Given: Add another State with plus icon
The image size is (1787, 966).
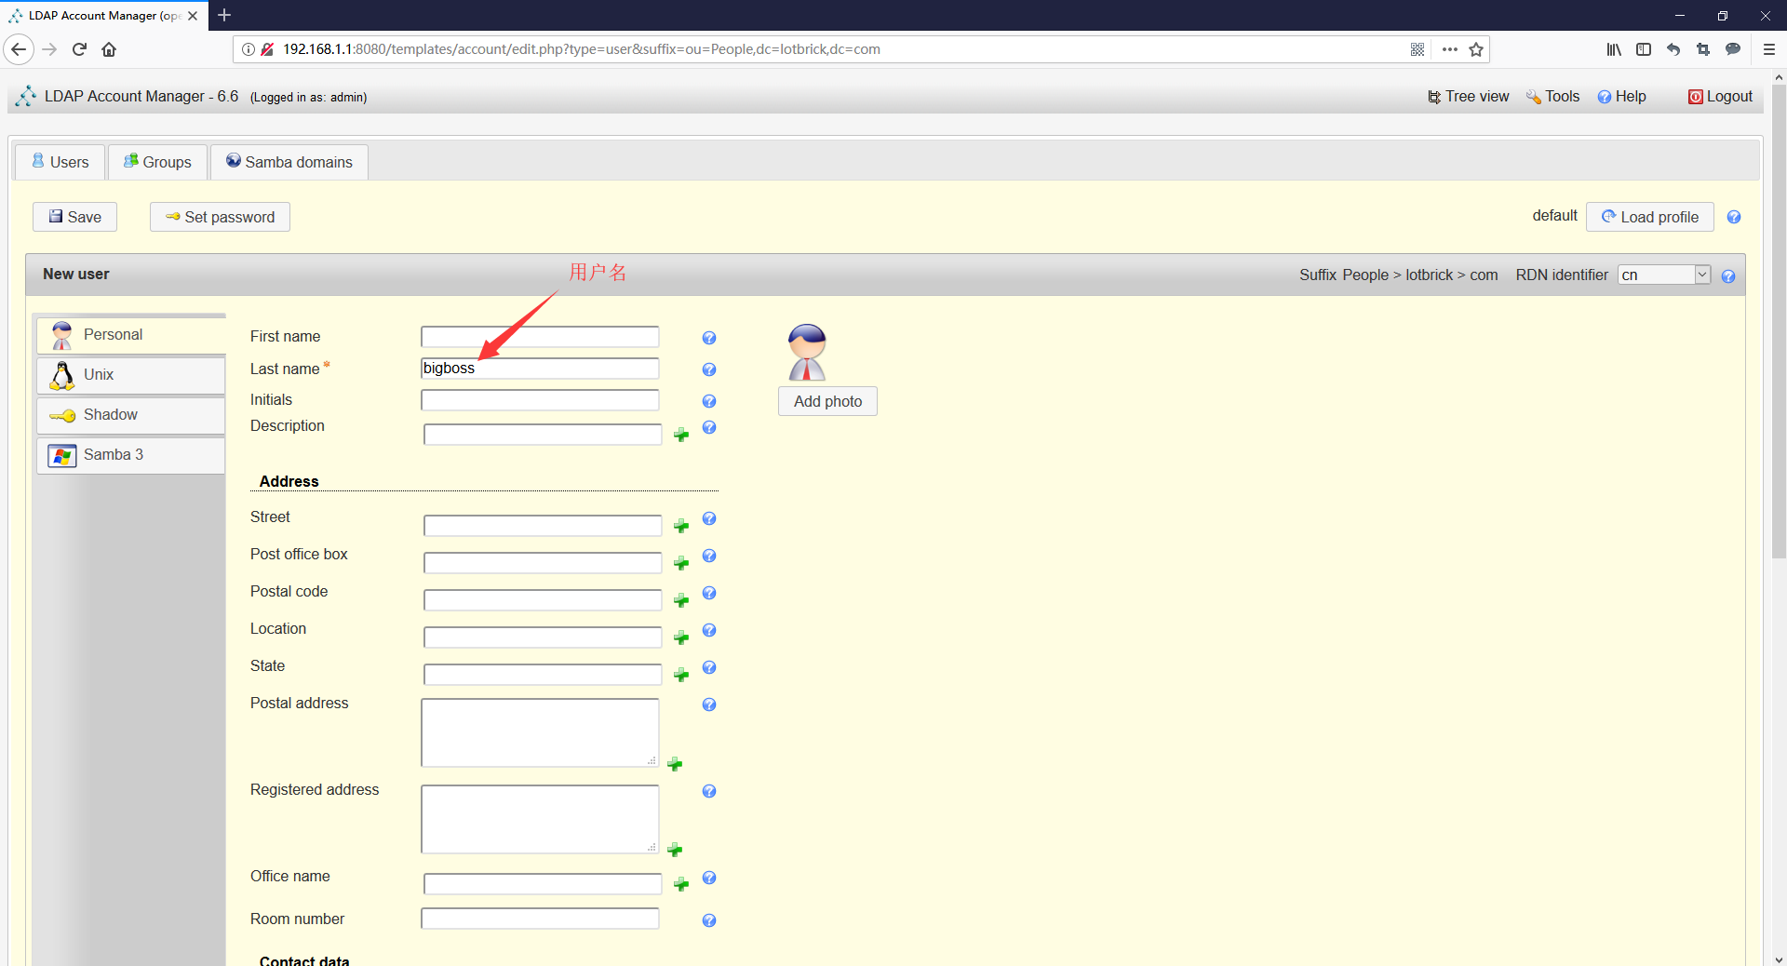Looking at the screenshot, I should click(681, 675).
